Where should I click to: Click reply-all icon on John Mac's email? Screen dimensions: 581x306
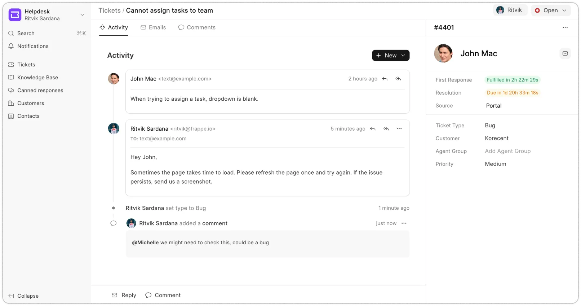(398, 79)
